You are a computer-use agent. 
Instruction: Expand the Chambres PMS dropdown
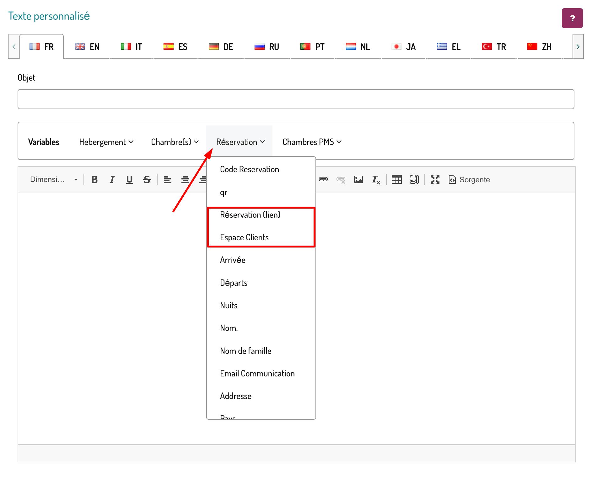(x=312, y=142)
